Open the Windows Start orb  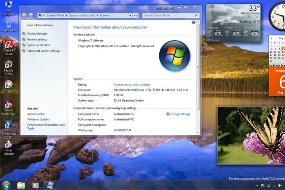pos(6,185)
